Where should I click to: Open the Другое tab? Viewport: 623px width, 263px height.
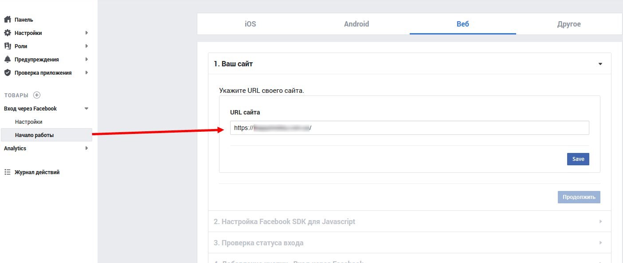(569, 24)
